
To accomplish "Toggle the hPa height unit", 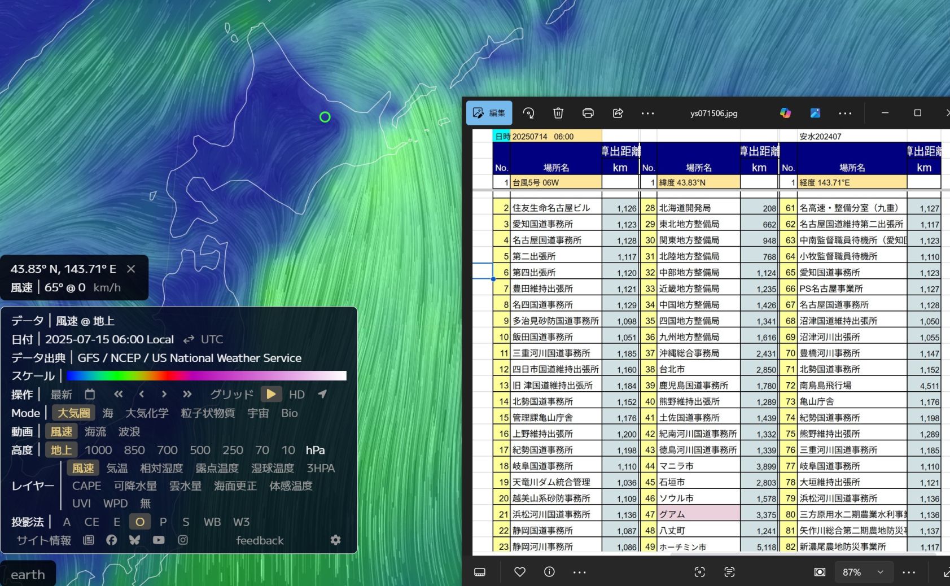I will click(315, 450).
